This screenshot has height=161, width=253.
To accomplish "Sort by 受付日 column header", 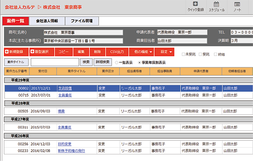I will [x=43, y=71].
